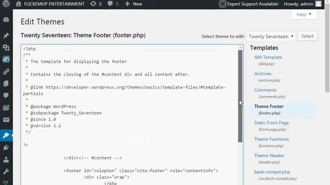Open the Pages icon in the sidebar

pyautogui.click(x=6, y=83)
